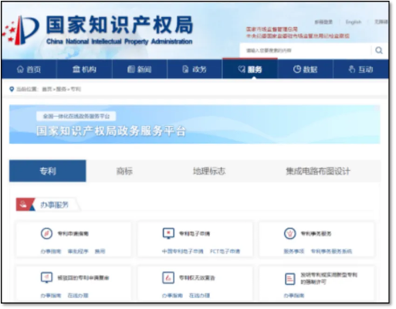Click 办事指南 under 专利申请指南
The width and height of the screenshot is (396, 309).
51,251
